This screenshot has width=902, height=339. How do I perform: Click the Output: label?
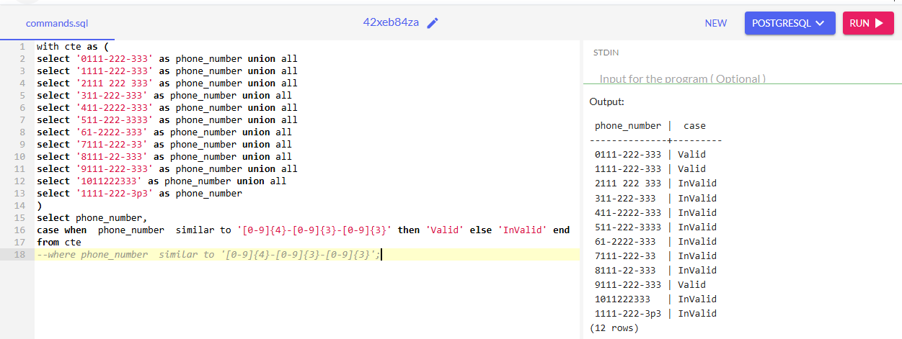point(607,101)
